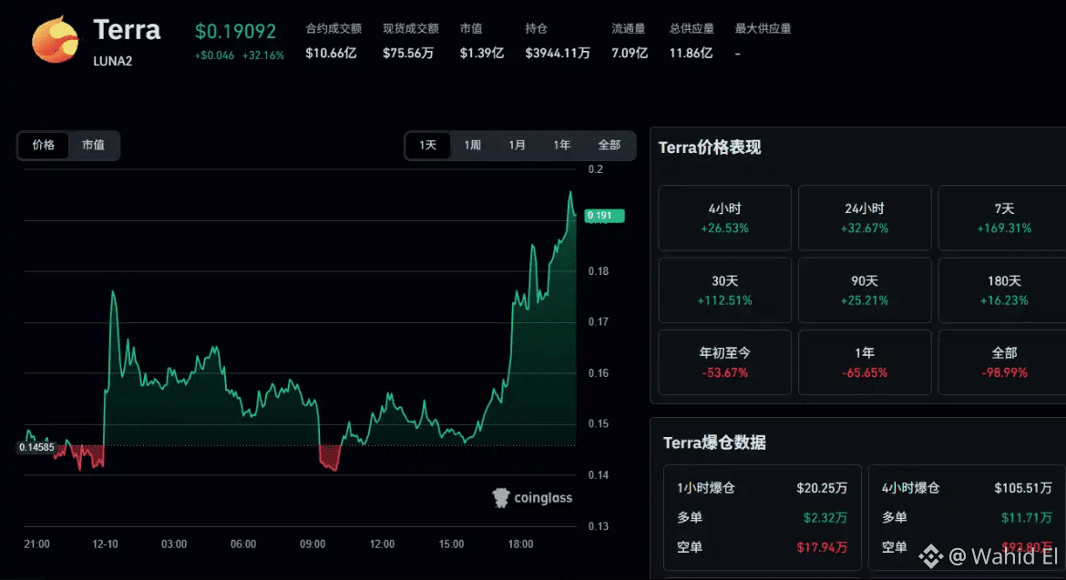
Task: Click the LUNA2 ticker symbol
Action: pyautogui.click(x=113, y=61)
